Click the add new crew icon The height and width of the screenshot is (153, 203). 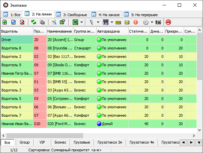pos(5,23)
